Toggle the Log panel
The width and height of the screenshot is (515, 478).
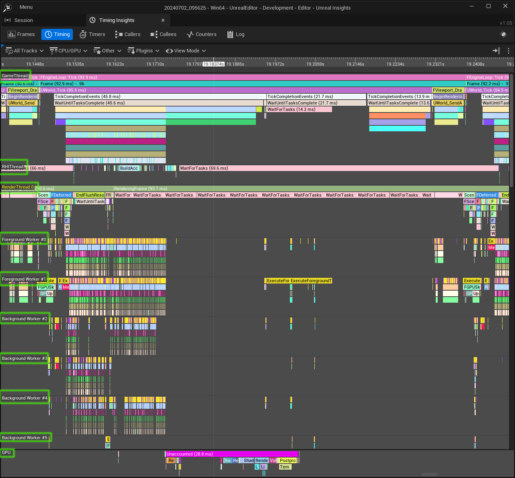coord(235,34)
